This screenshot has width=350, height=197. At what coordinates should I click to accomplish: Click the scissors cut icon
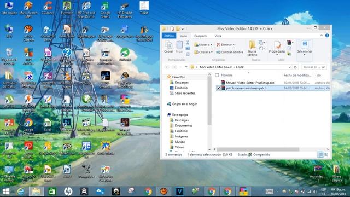188,43
